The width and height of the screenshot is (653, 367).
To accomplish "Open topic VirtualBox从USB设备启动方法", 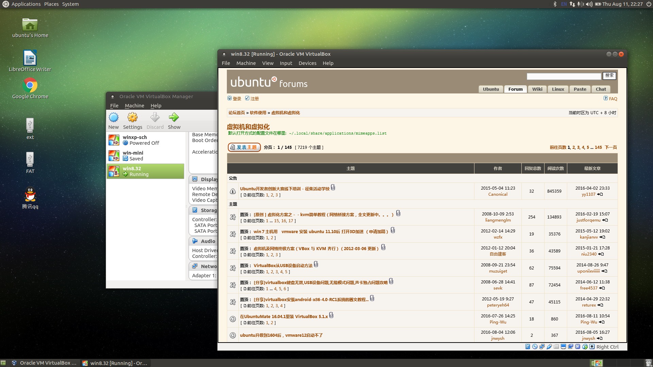I will coord(283,266).
